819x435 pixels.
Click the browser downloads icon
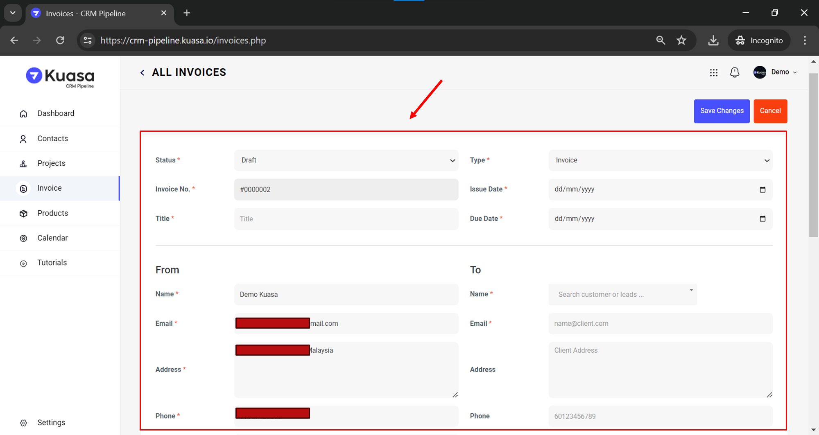(x=713, y=40)
